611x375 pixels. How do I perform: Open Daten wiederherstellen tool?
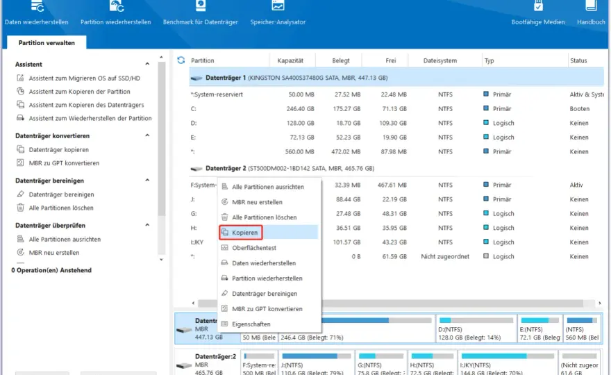click(x=36, y=14)
